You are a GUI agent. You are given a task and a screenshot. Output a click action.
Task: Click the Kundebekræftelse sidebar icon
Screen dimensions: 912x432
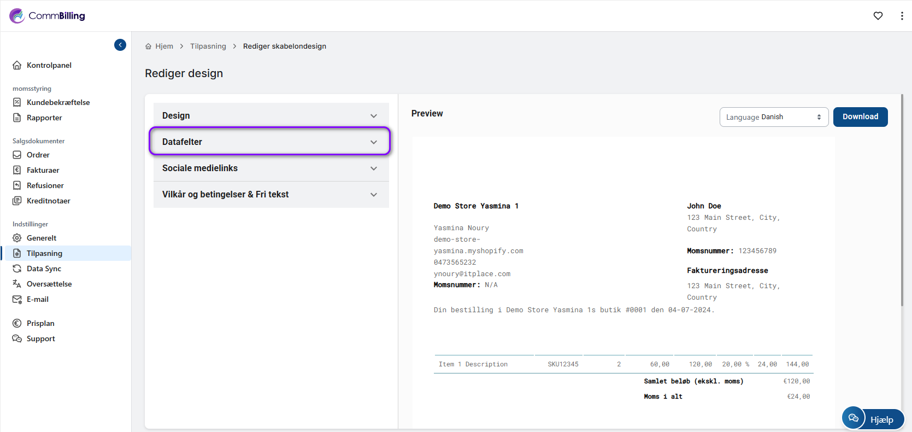click(17, 102)
